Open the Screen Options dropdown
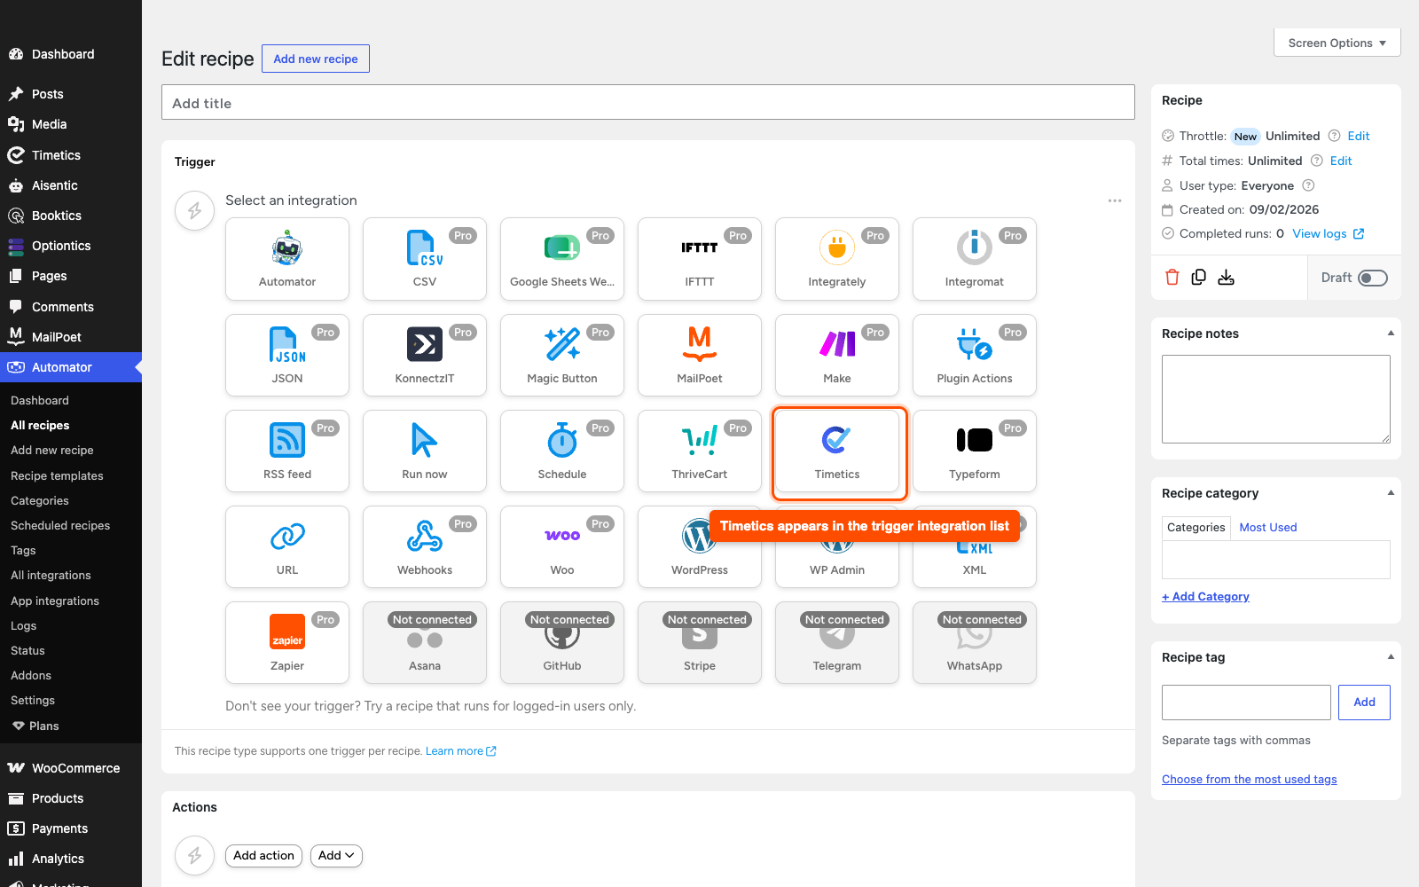 pos(1337,43)
